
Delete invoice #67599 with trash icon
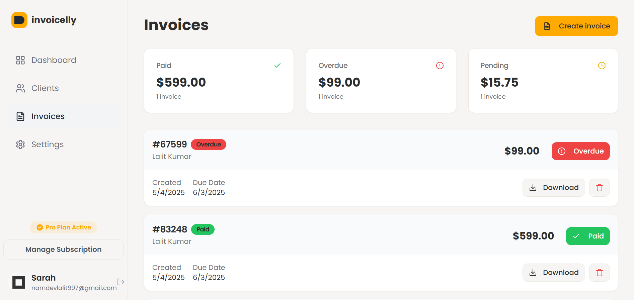point(599,188)
